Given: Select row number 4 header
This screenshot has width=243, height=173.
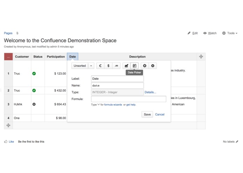Looking at the screenshot, I should click(8, 118).
